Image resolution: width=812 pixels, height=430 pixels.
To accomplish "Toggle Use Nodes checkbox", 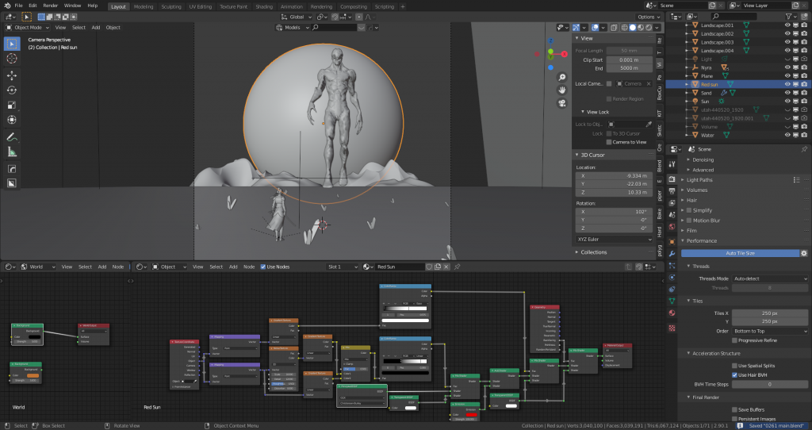I will click(262, 267).
